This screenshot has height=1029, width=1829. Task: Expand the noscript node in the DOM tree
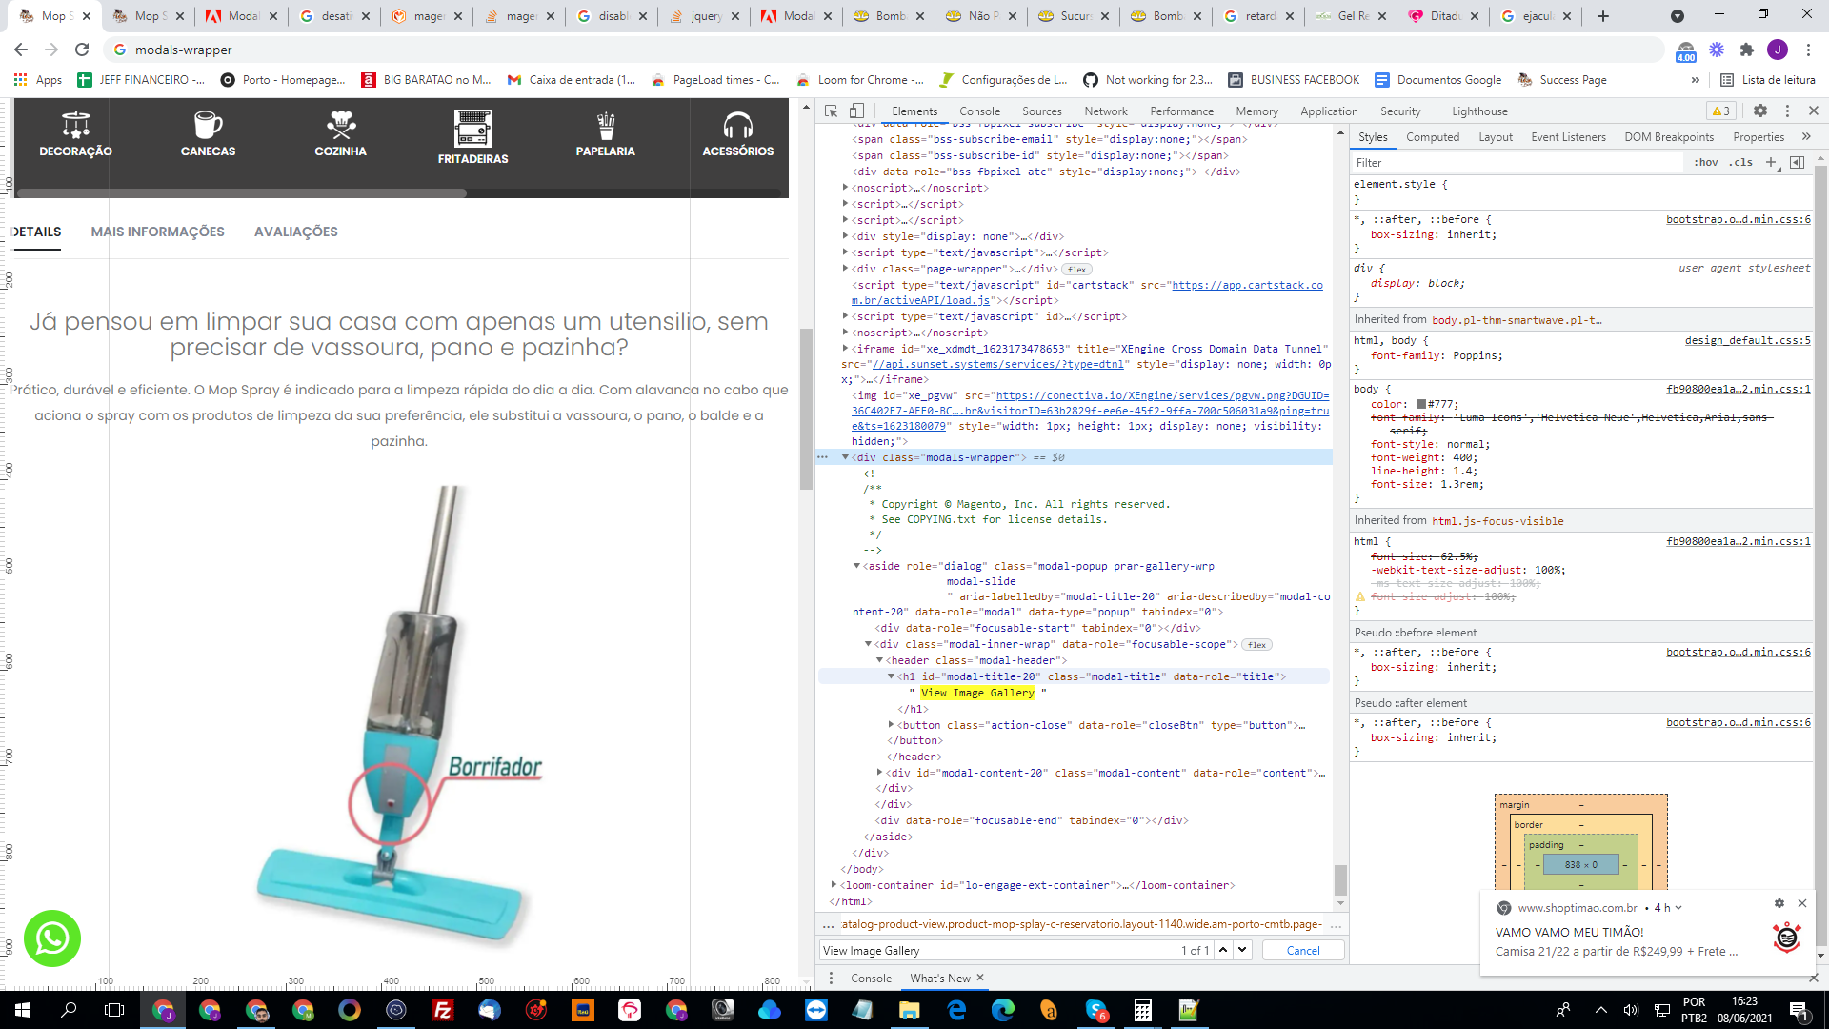(846, 188)
